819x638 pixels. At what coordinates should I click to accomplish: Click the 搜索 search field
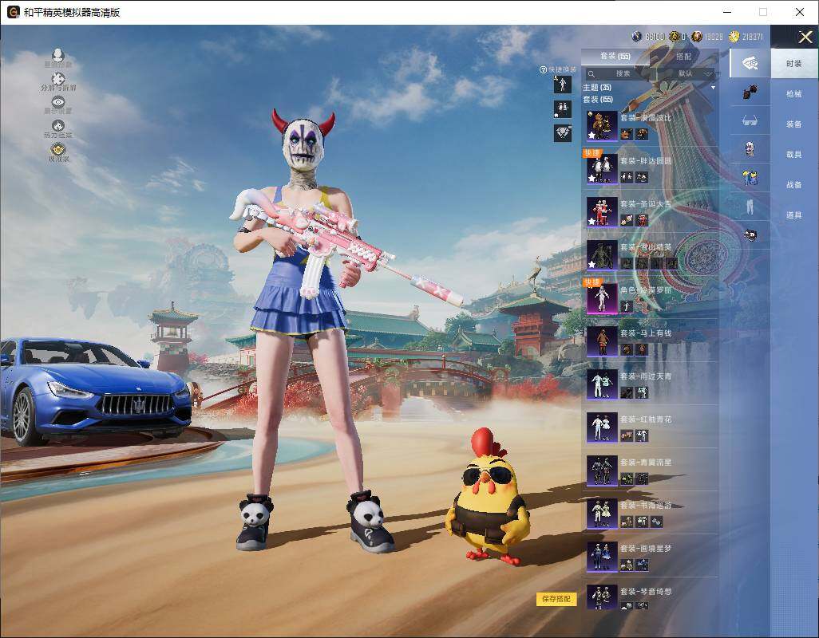623,73
